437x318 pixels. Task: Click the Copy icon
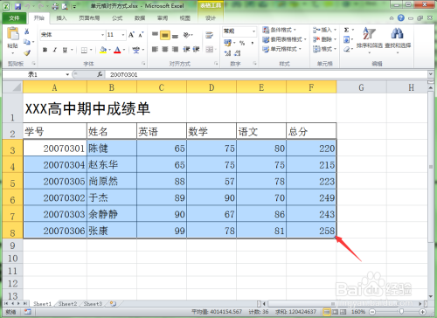pyautogui.click(x=26, y=42)
